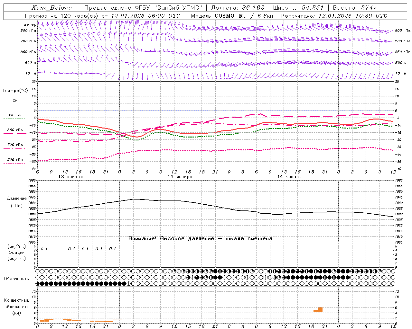The width and height of the screenshot is (412, 329).
Task: Click the Облачность cloud cover label
Action: point(16,279)
